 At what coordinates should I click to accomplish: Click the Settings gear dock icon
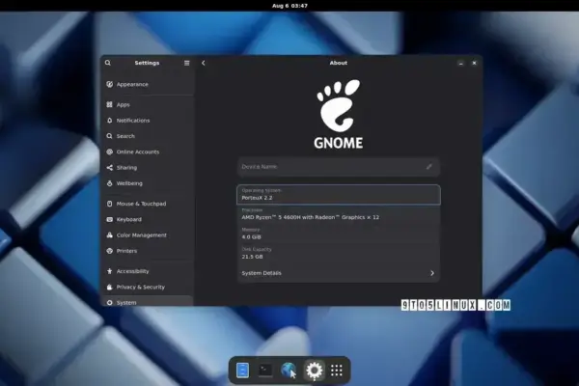pos(314,371)
